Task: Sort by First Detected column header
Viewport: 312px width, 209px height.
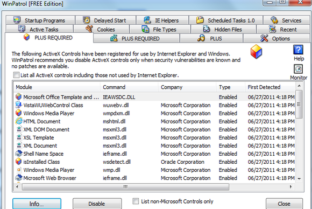Action: click(x=270, y=87)
